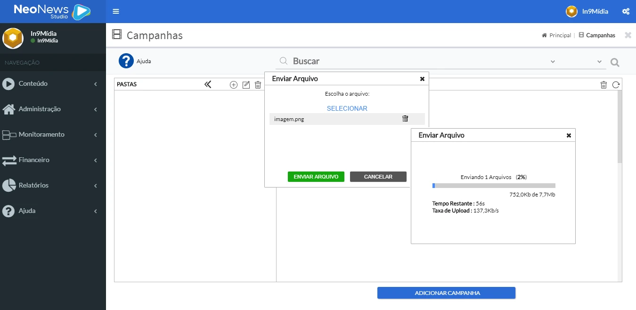Click the Financeiro arrows icon
Image resolution: width=636 pixels, height=310 pixels.
click(x=9, y=161)
